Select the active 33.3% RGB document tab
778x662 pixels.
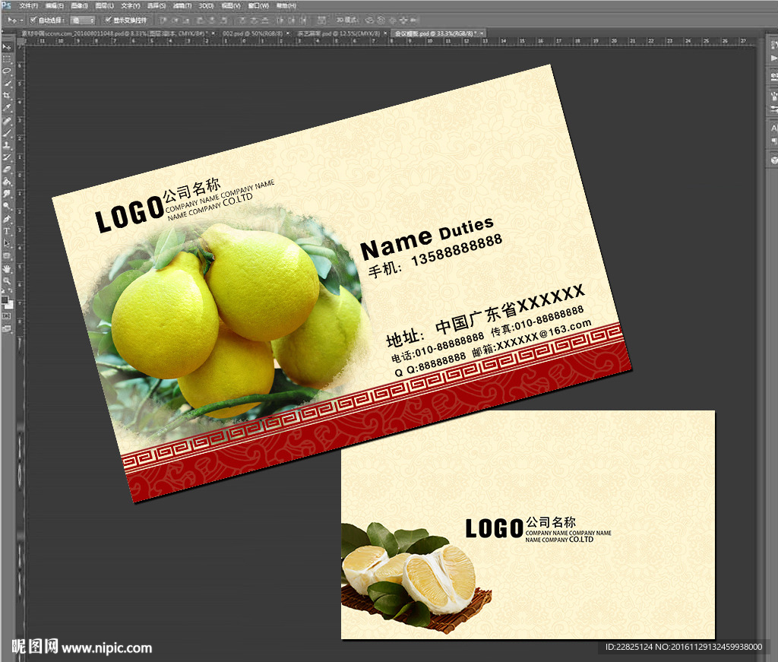coord(437,33)
